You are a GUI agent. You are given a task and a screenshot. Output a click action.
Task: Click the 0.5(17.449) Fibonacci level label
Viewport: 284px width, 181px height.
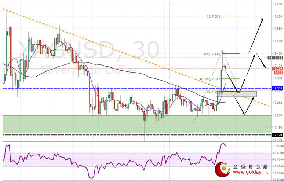coord(213,54)
